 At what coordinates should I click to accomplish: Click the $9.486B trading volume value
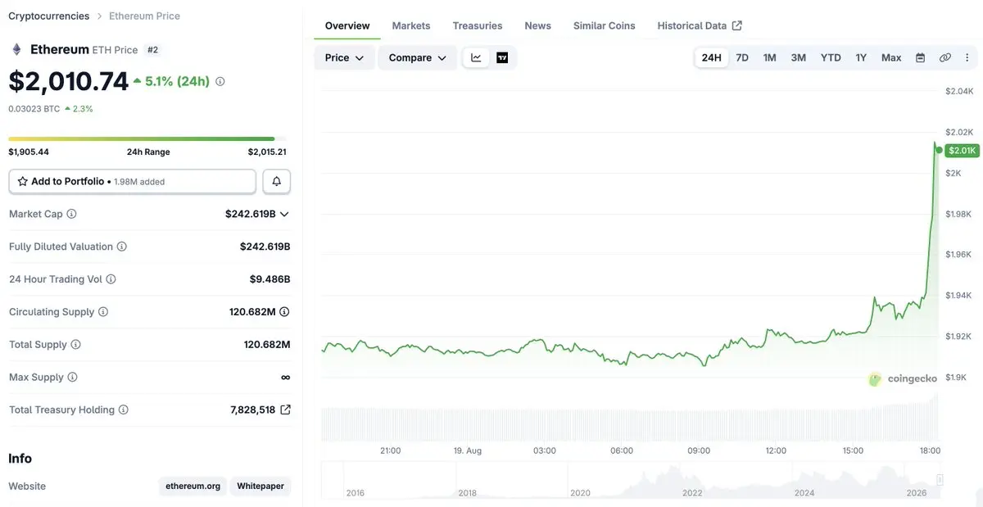(x=270, y=279)
